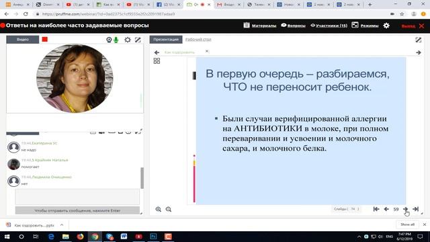Open the Материалы panel
Screen dimensions: 430x242
(x=264, y=26)
